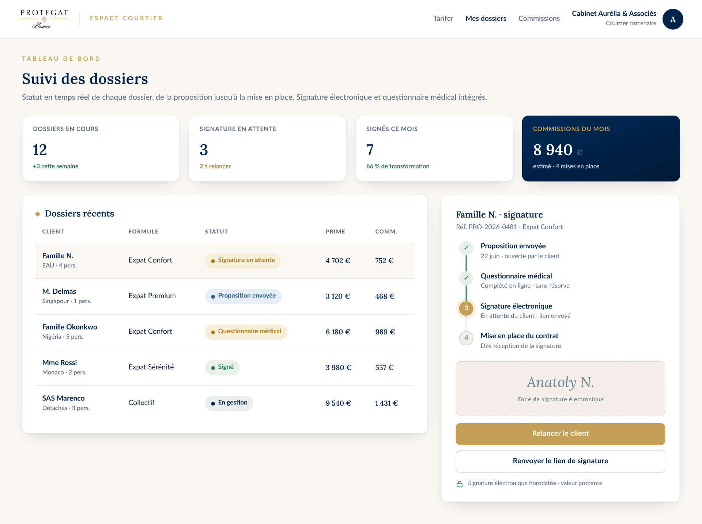Open the Commissions du mois card

pos(601,148)
